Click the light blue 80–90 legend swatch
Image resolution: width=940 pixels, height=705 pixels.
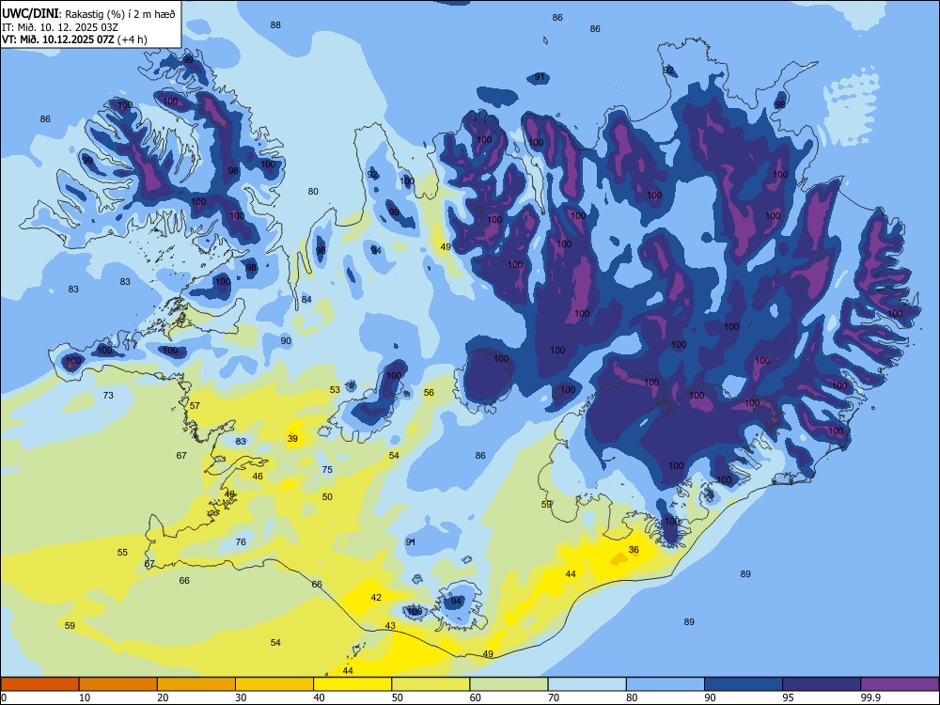pyautogui.click(x=666, y=684)
